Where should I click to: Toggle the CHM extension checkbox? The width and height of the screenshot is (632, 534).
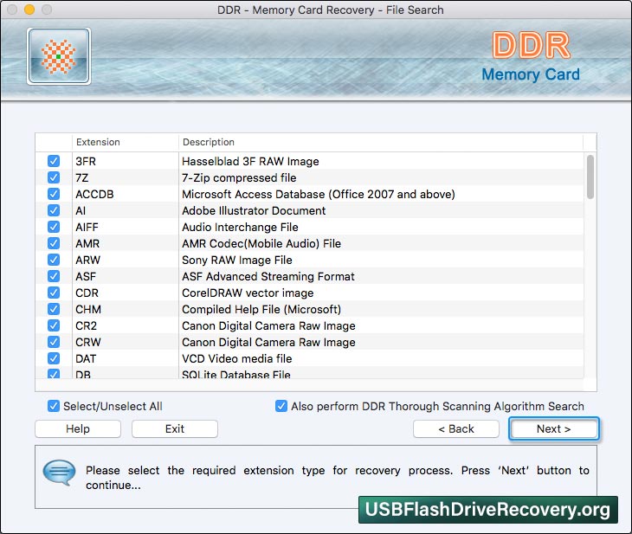click(x=53, y=309)
